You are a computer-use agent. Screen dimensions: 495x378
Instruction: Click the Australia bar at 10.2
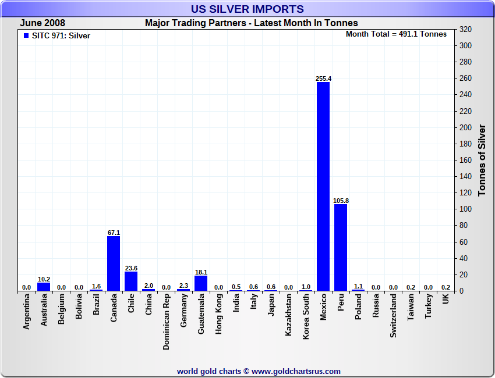coord(44,287)
